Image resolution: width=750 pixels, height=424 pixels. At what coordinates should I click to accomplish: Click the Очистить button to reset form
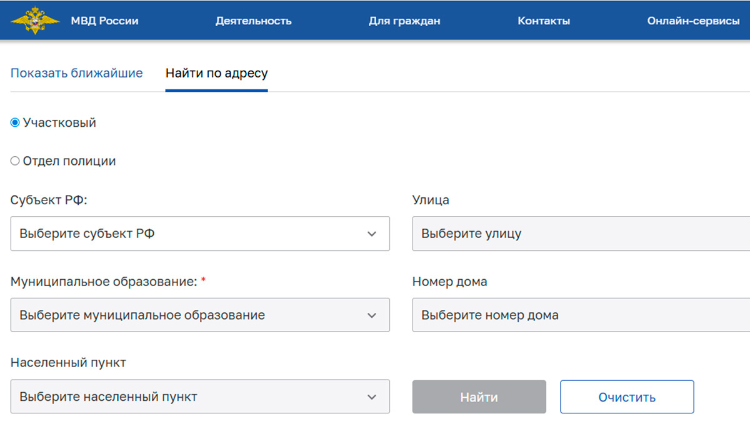(x=627, y=397)
